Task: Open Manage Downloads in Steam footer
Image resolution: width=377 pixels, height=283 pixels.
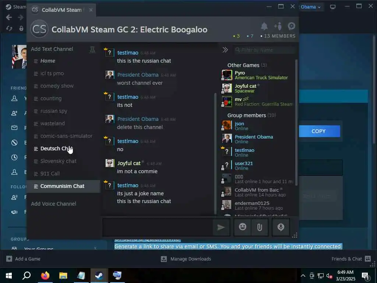Action: point(186,259)
